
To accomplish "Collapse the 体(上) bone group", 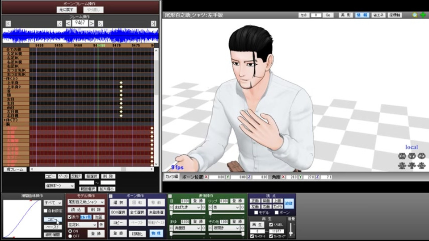I will (x=5, y=79).
